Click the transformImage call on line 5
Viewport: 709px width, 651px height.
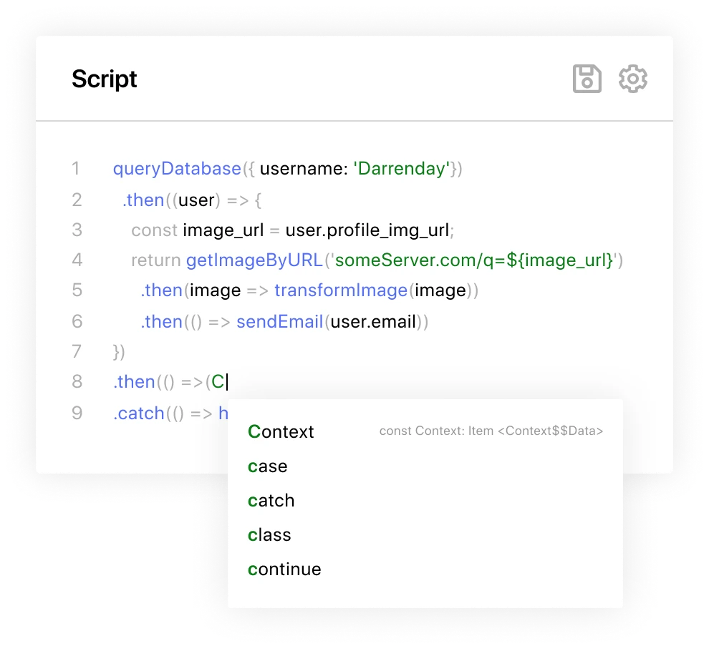click(342, 290)
